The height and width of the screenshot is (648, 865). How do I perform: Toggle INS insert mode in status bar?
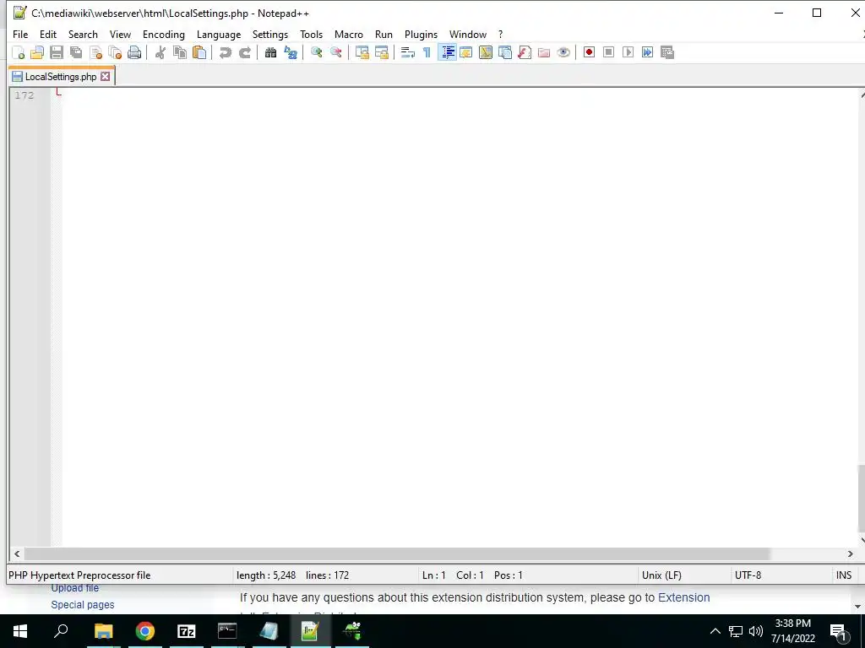pyautogui.click(x=844, y=575)
